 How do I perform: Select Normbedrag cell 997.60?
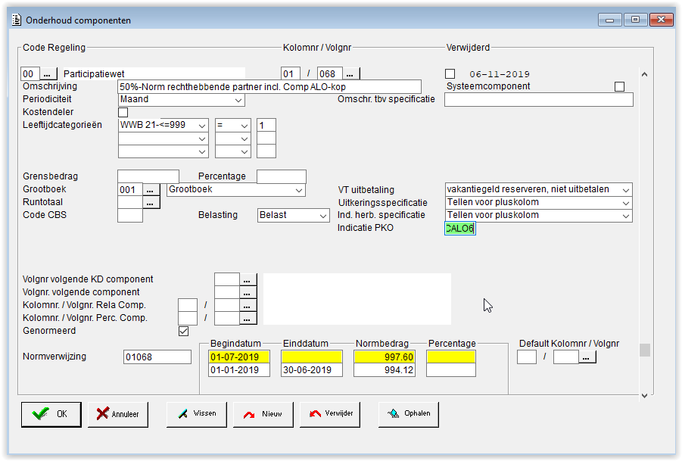coord(385,357)
